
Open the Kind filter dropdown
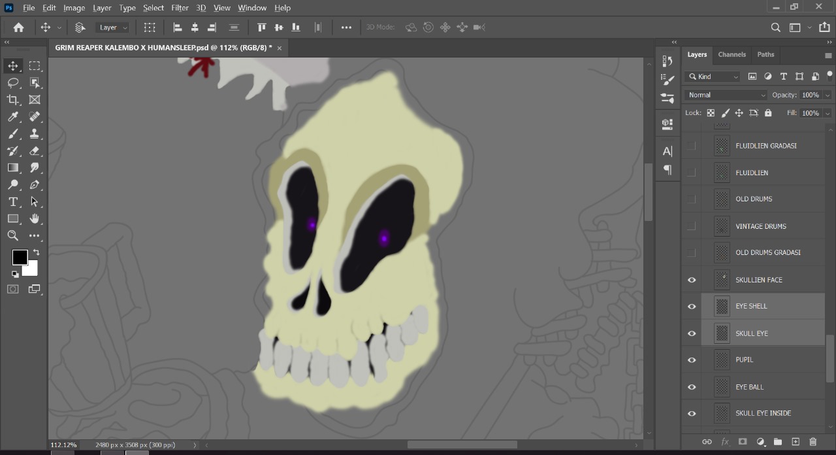pyautogui.click(x=713, y=76)
